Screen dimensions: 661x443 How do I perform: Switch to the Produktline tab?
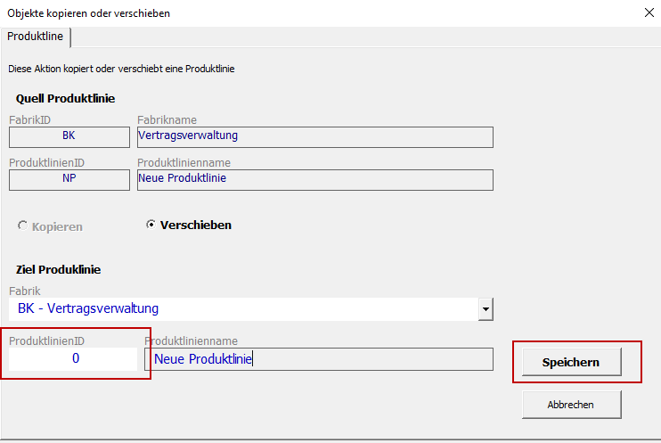(36, 37)
